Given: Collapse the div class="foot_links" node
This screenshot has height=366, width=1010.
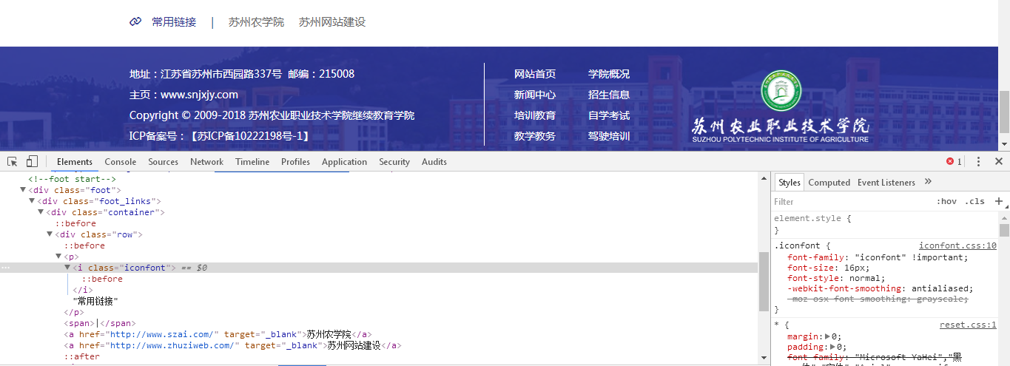Looking at the screenshot, I should coord(32,201).
